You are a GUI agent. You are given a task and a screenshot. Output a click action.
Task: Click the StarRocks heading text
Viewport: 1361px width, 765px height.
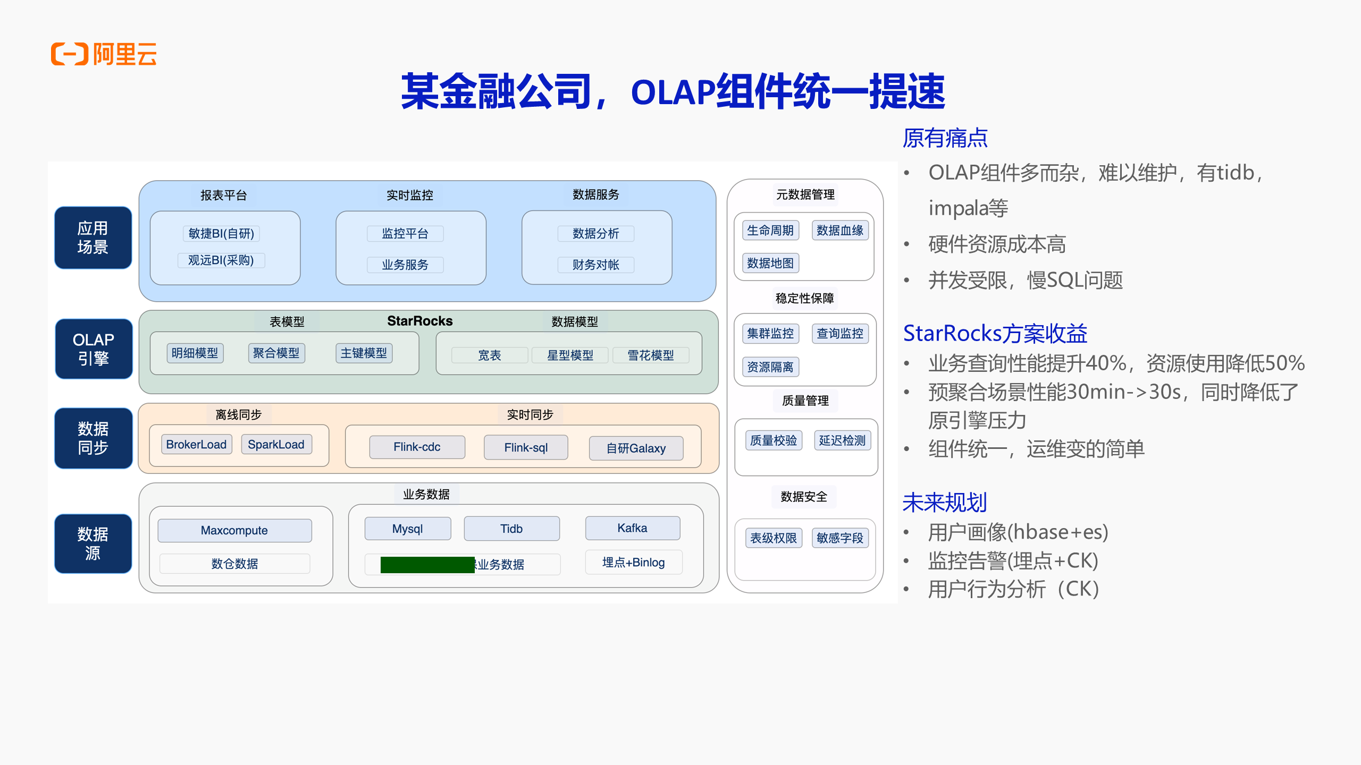(x=419, y=321)
